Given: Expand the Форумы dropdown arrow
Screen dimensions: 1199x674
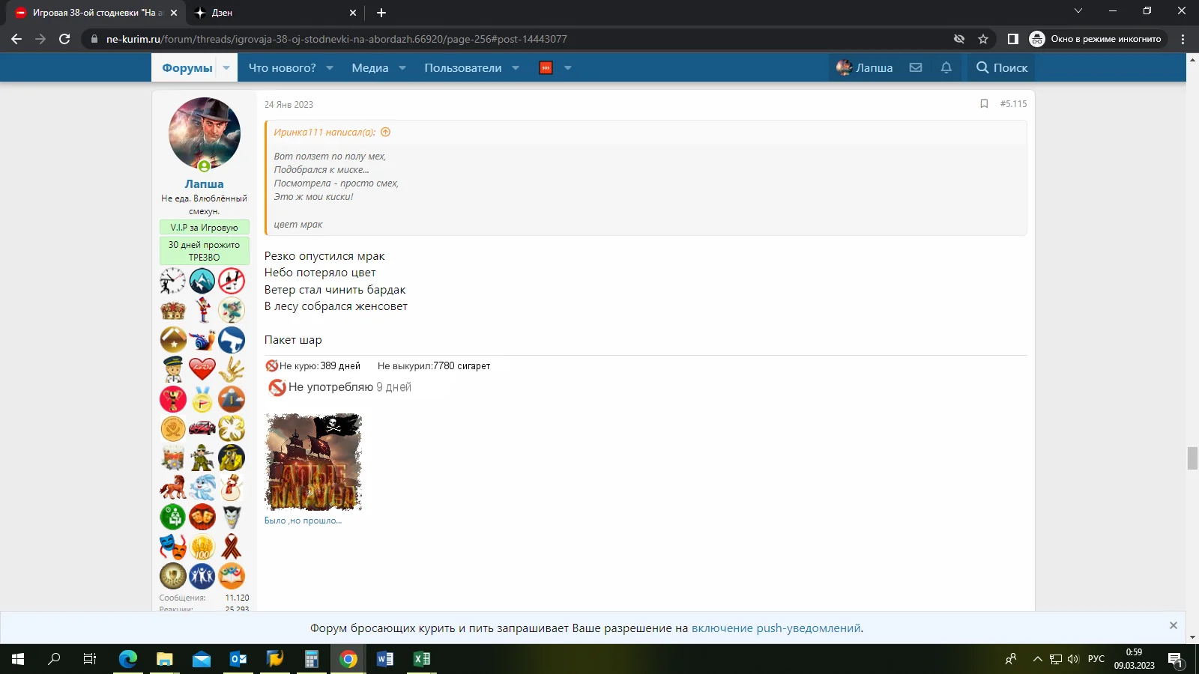Looking at the screenshot, I should (x=226, y=67).
